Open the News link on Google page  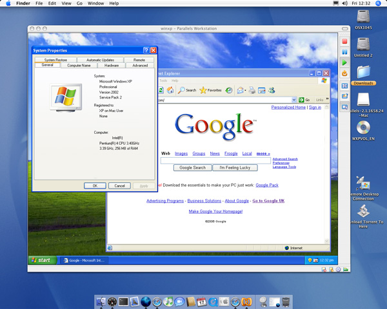pos(215,153)
